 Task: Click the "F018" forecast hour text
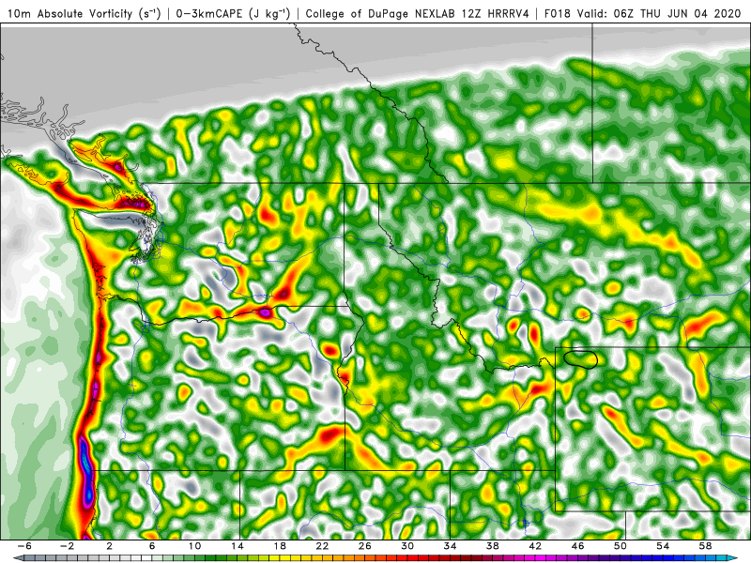(x=558, y=14)
